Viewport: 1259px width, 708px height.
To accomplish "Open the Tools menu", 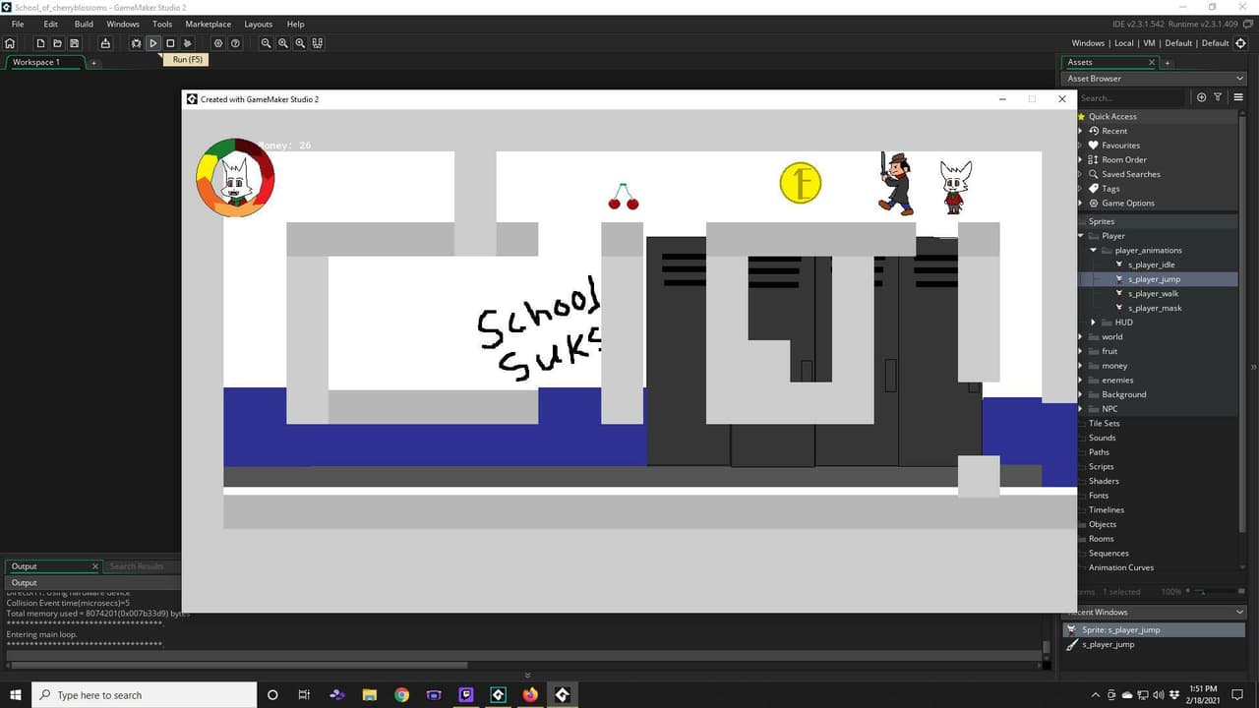I will click(x=162, y=24).
